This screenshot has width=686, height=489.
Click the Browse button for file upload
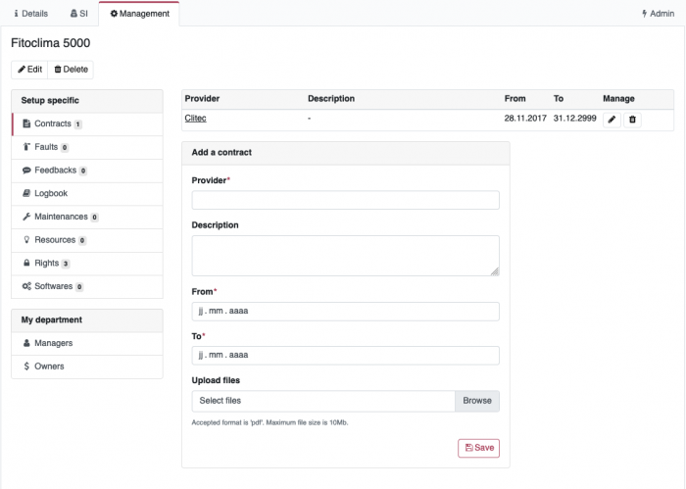477,401
